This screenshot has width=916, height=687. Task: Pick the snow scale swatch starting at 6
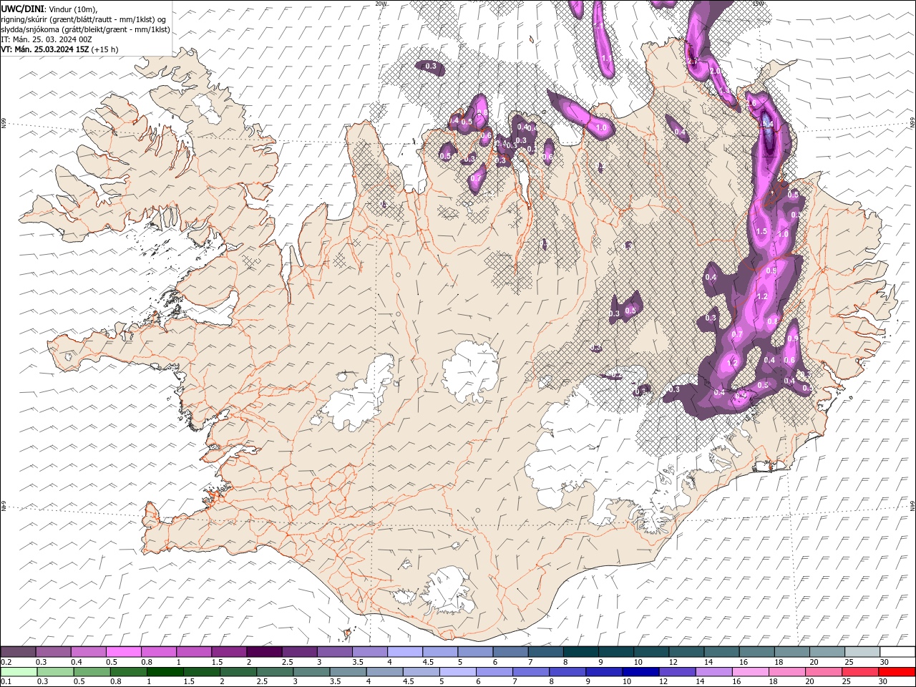(510, 652)
